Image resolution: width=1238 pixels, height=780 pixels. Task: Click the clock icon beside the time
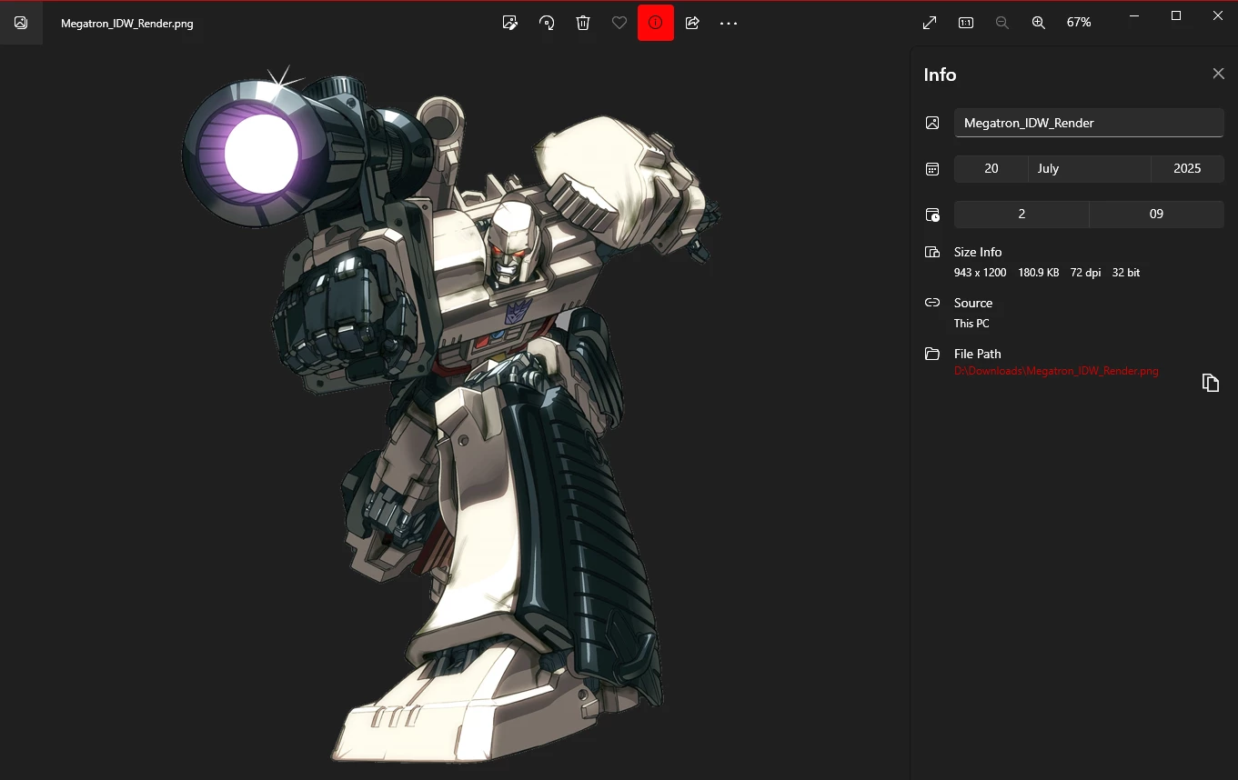(x=932, y=215)
